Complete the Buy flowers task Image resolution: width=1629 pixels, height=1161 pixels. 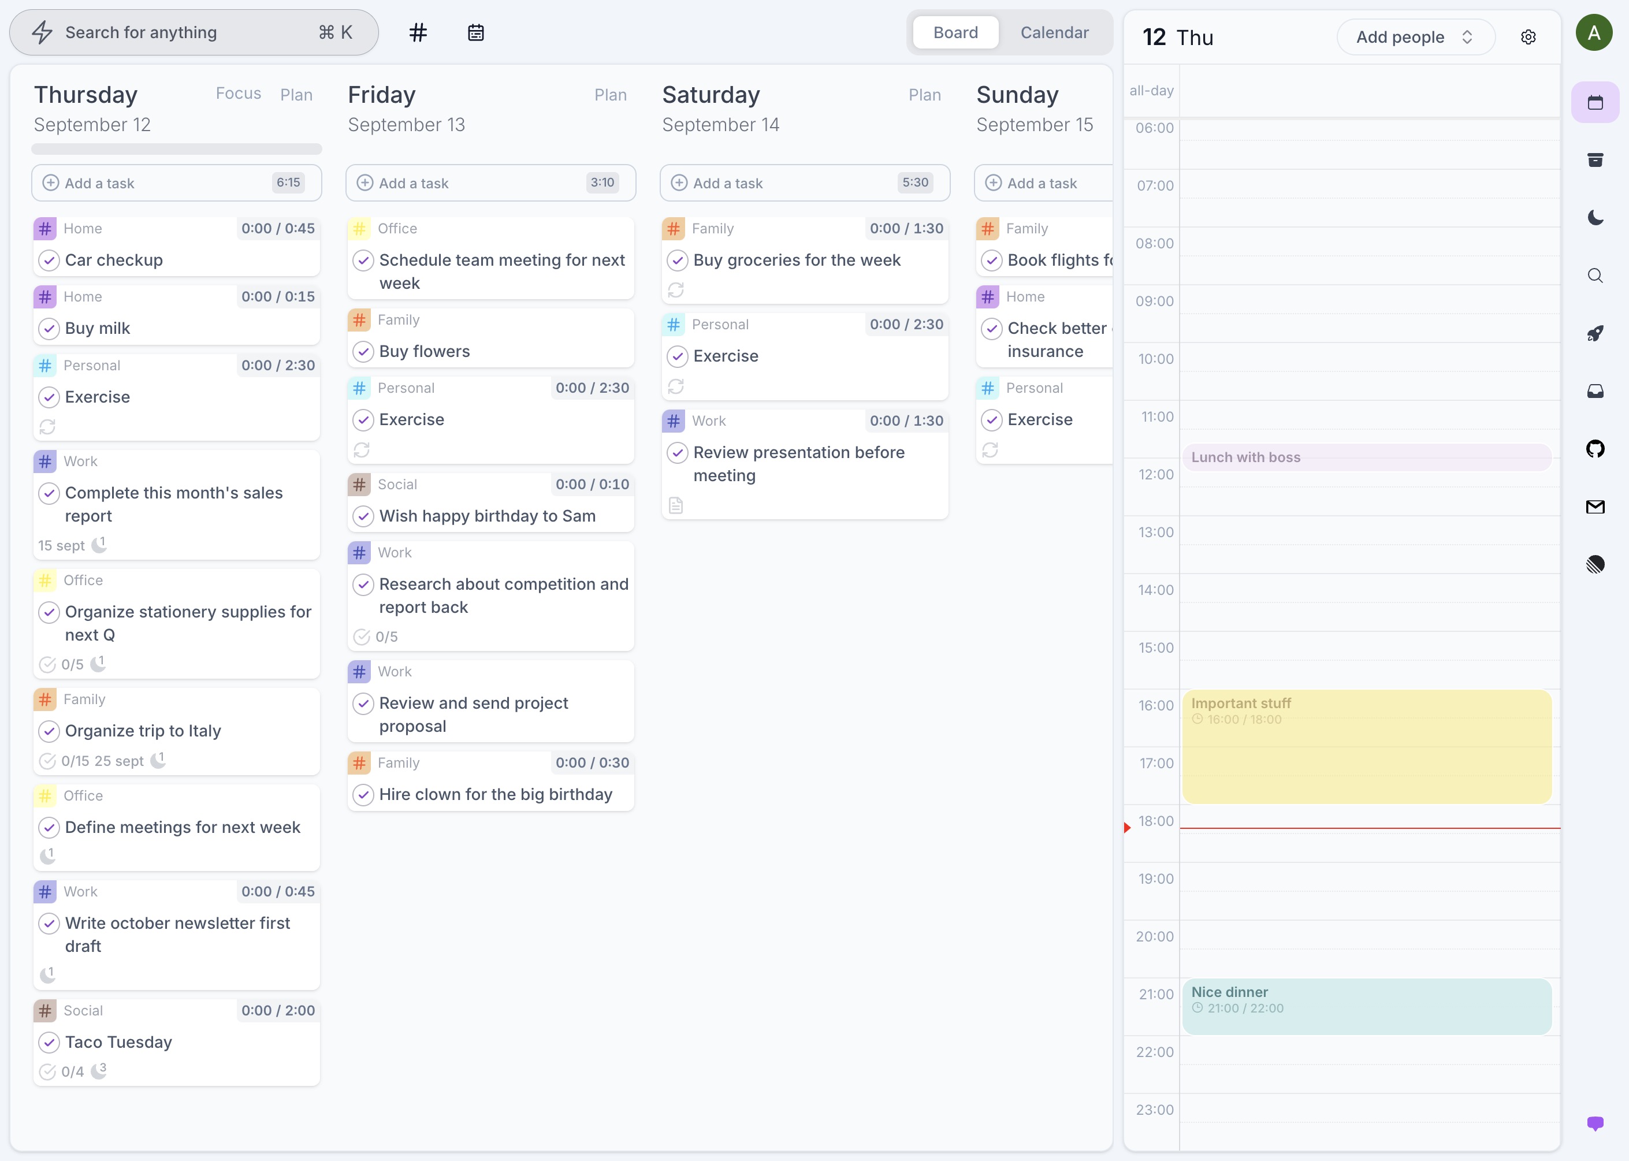click(363, 351)
